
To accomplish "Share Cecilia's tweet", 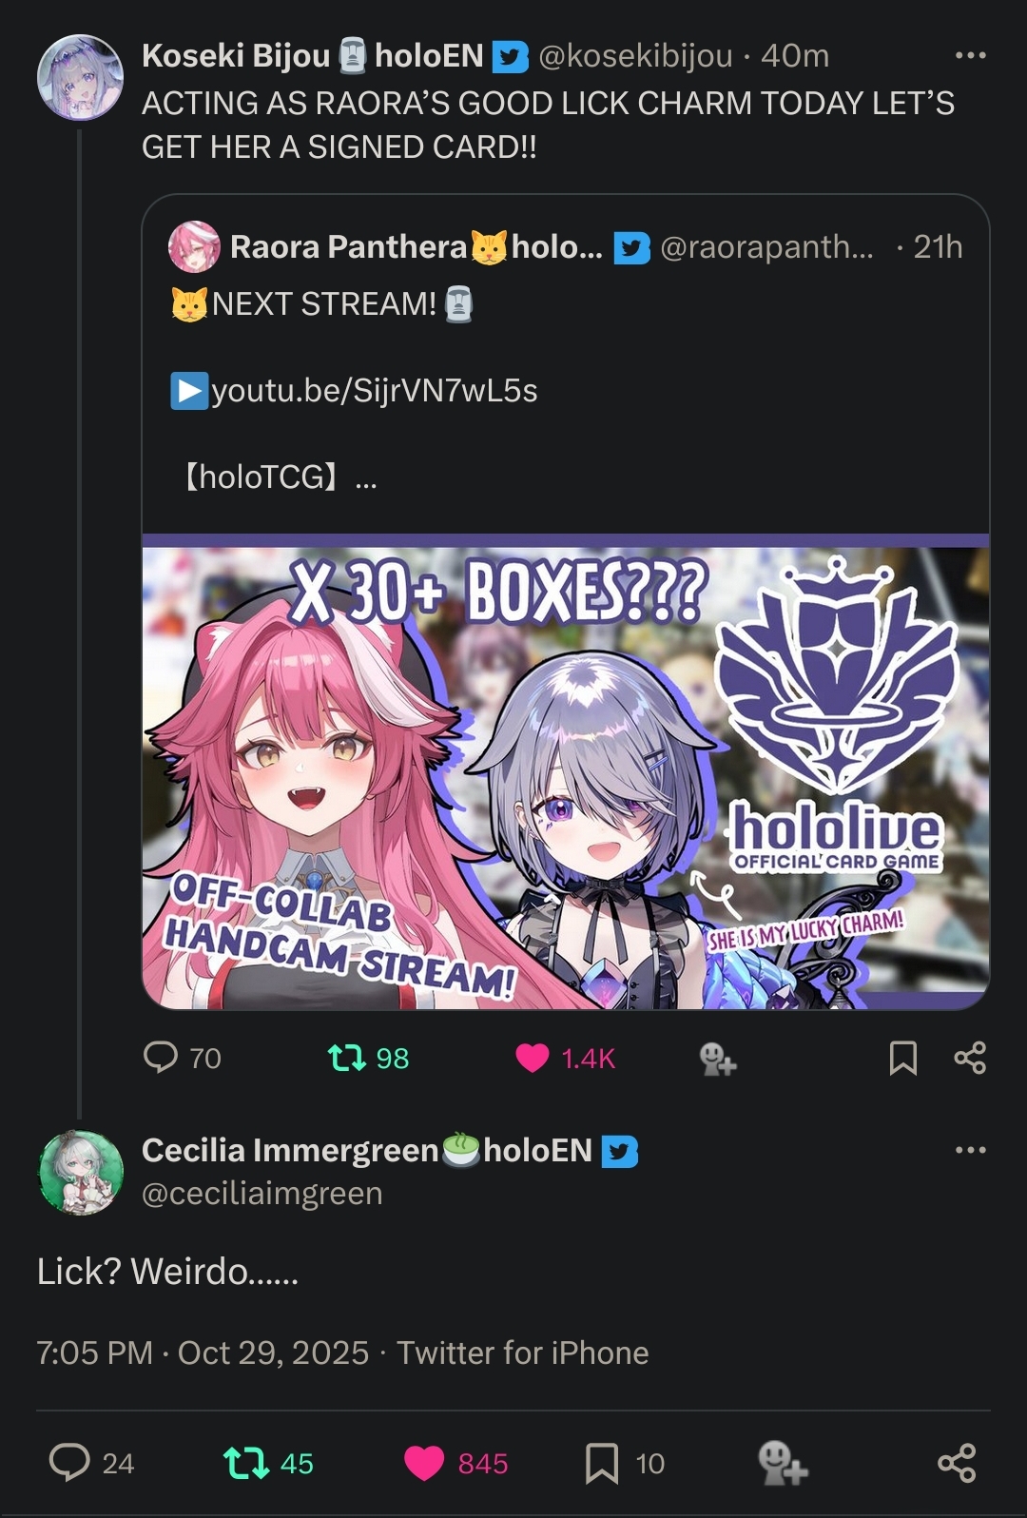I will (957, 1463).
